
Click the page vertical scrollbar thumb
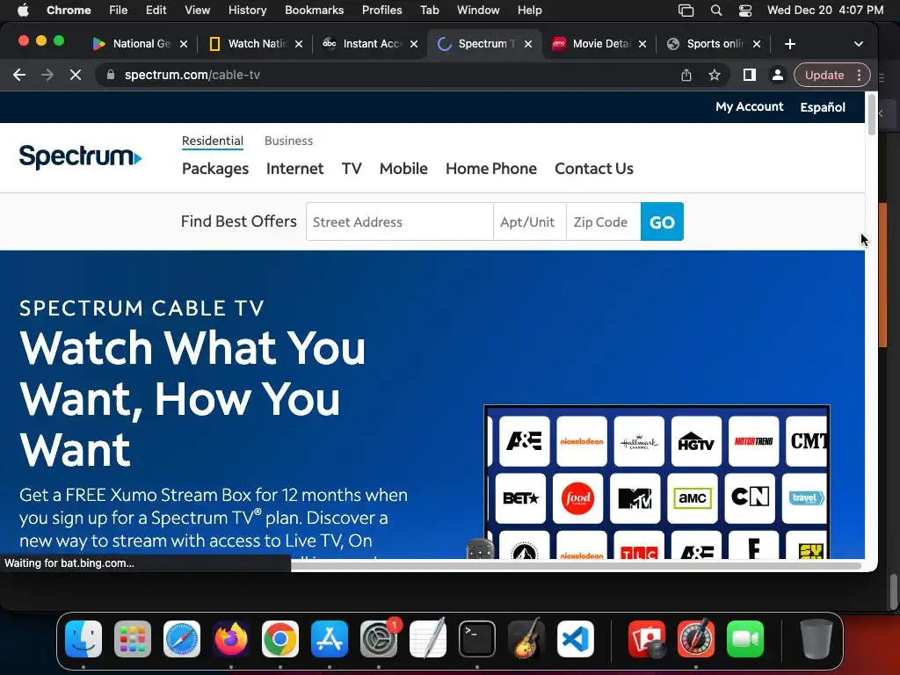[871, 114]
